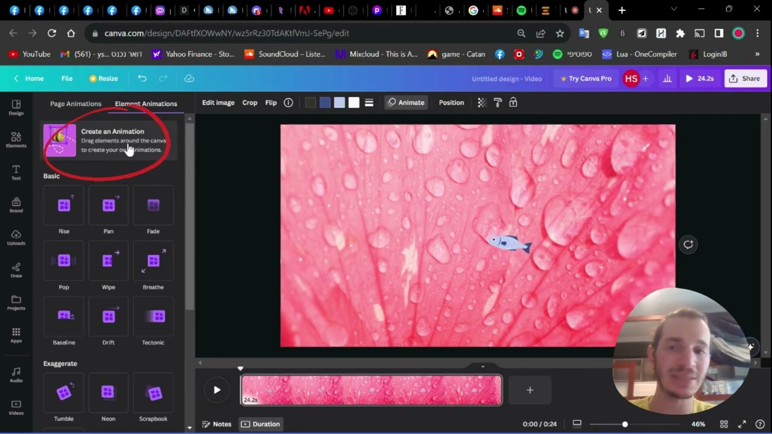
Task: Switch to Element Animations tab
Action: 146,104
